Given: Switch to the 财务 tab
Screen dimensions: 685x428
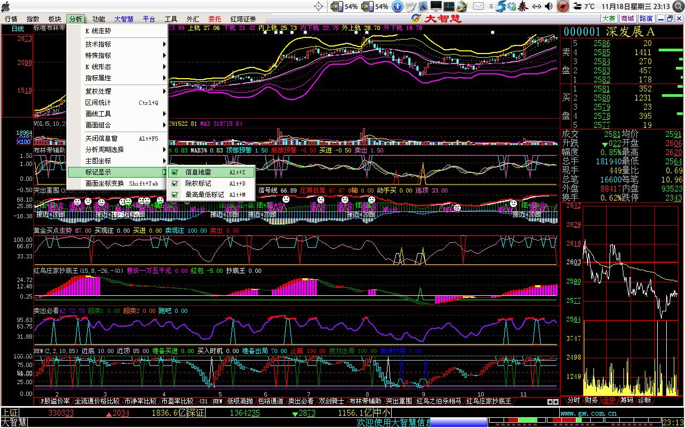Looking at the screenshot, I should click(x=591, y=400).
